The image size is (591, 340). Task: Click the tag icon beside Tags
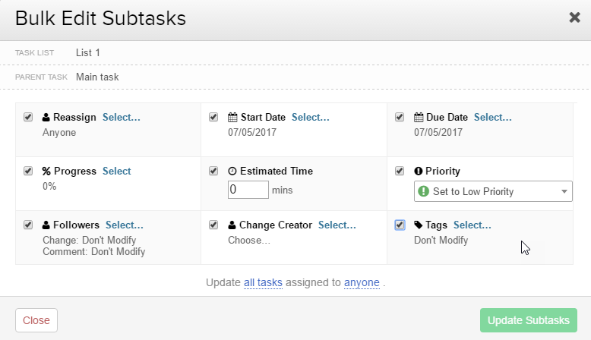pyautogui.click(x=419, y=225)
